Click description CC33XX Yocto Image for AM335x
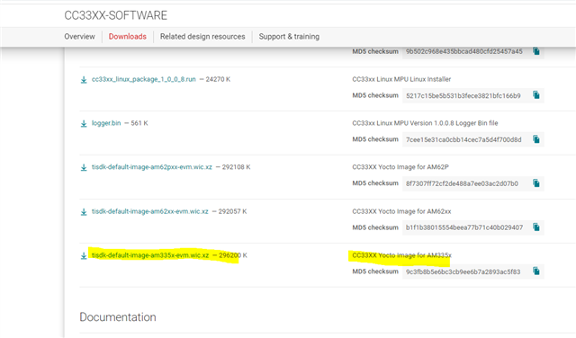This screenshot has height=338, width=576. pyautogui.click(x=402, y=255)
